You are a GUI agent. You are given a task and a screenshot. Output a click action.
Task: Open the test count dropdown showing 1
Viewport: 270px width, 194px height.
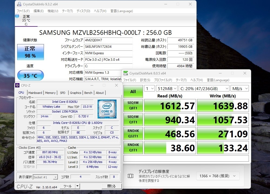point(149,89)
